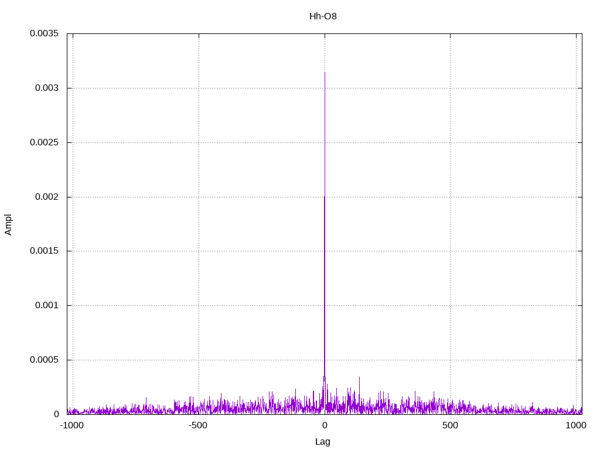600x450 pixels.
Task: Select the Lag x-axis label
Action: (x=323, y=442)
